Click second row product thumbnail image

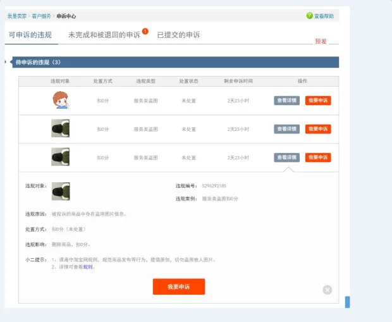coord(60,129)
